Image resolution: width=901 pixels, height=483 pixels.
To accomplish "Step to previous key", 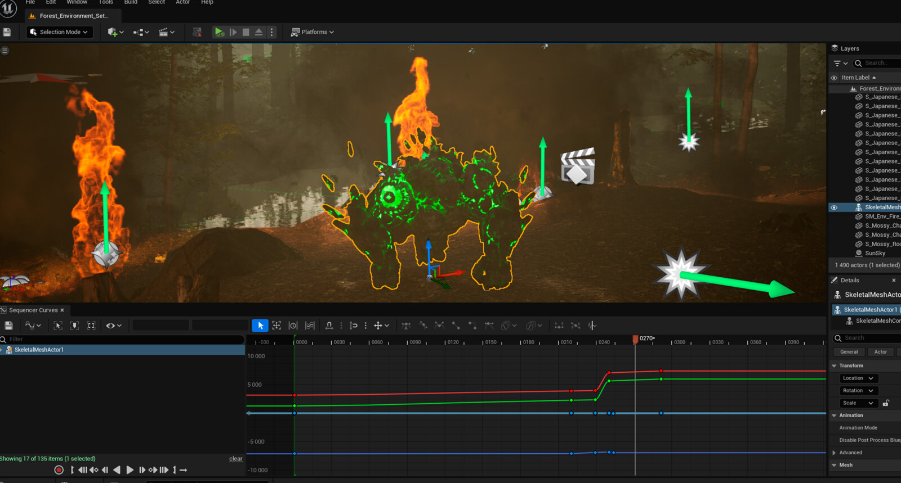I will click(x=94, y=470).
